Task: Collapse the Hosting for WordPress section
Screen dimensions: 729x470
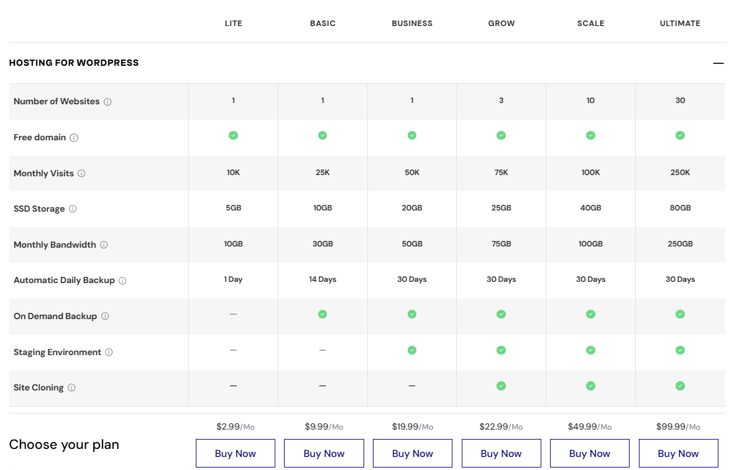Action: tap(718, 63)
